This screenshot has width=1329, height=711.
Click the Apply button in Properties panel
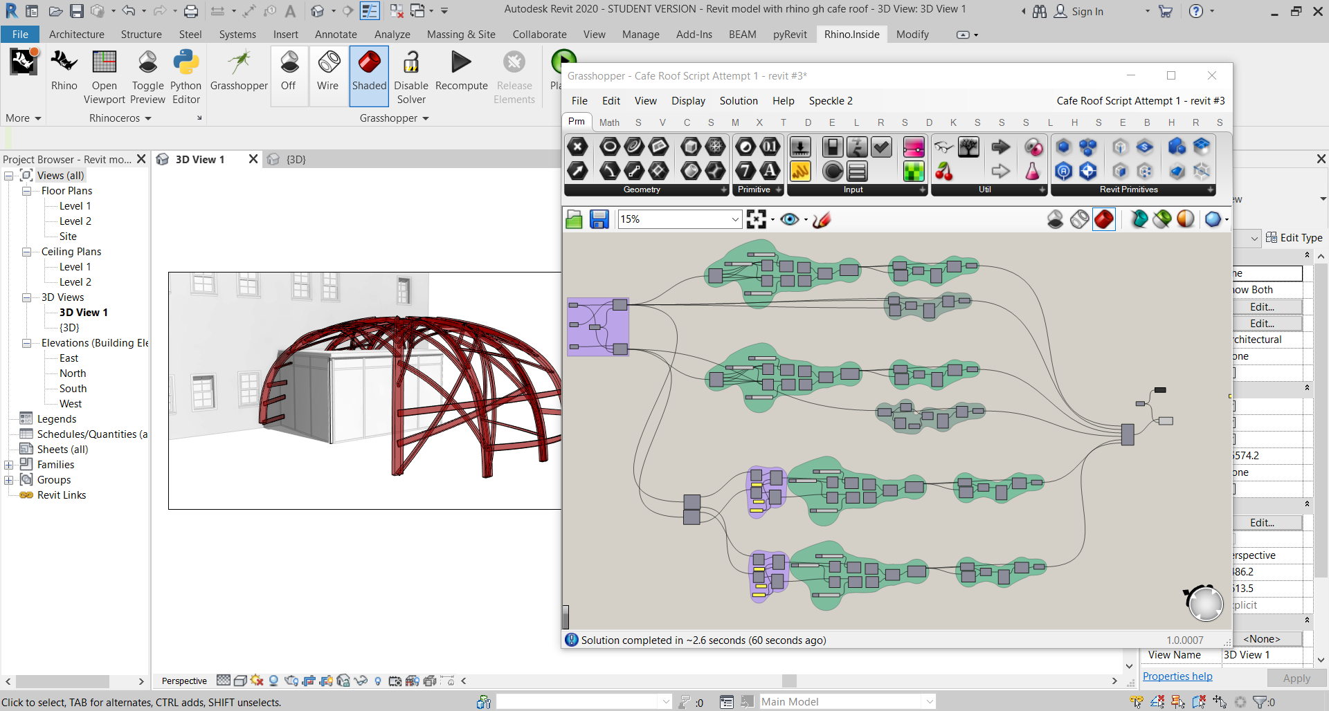tap(1296, 678)
